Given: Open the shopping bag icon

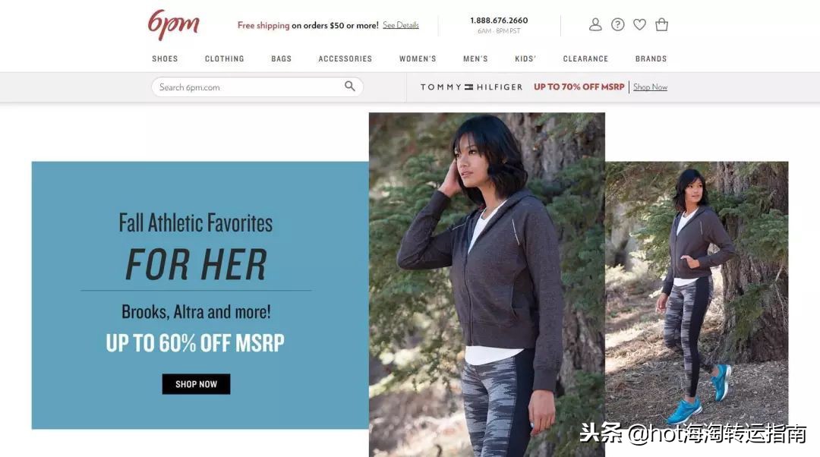Looking at the screenshot, I should [x=661, y=24].
